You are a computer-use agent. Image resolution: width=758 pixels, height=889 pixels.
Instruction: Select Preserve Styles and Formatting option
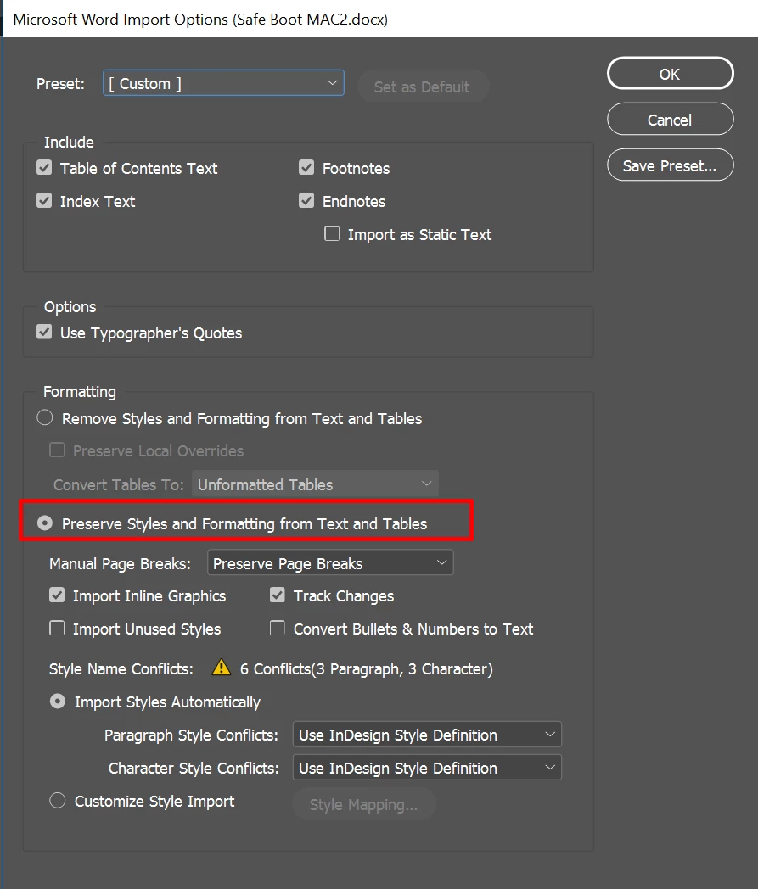pyautogui.click(x=45, y=523)
